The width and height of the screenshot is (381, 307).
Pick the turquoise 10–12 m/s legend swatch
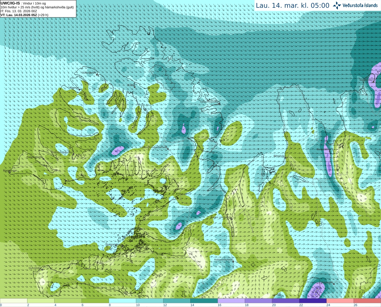pyautogui.click(x=150, y=301)
